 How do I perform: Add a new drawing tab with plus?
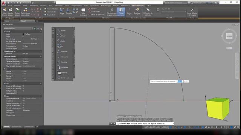pyautogui.click(x=37, y=21)
